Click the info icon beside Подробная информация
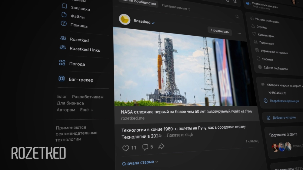Image resolution: width=303 pixels, height=170 pixels. (x=266, y=101)
